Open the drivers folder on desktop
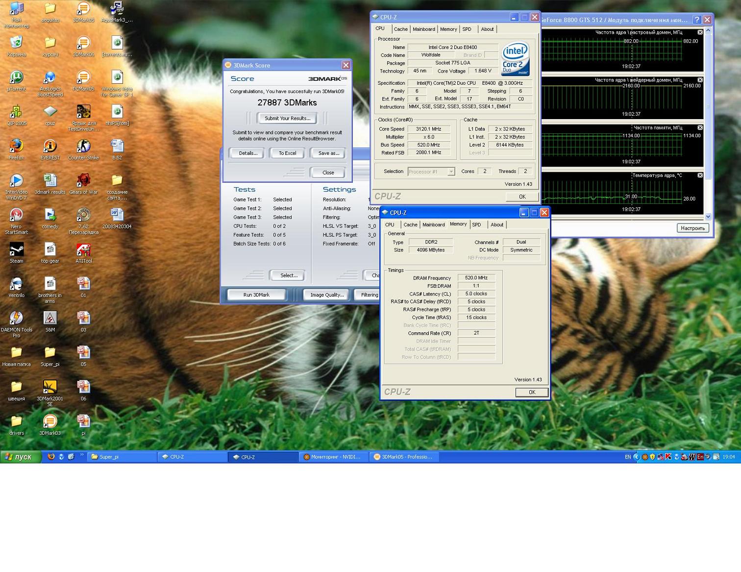The height and width of the screenshot is (572, 741). click(x=16, y=424)
